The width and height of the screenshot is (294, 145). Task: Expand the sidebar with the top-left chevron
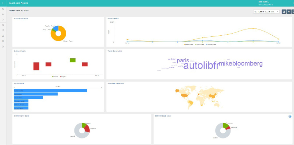(x=3, y=3)
